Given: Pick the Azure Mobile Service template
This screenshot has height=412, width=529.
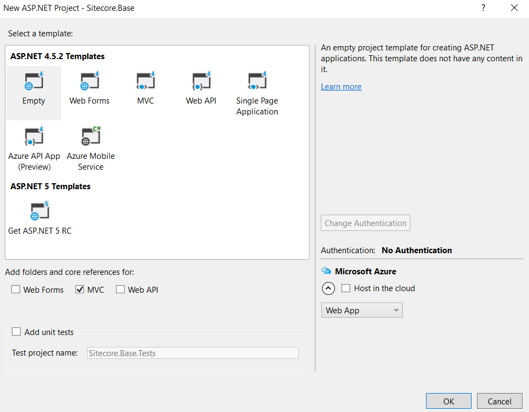Looking at the screenshot, I should tap(91, 137).
